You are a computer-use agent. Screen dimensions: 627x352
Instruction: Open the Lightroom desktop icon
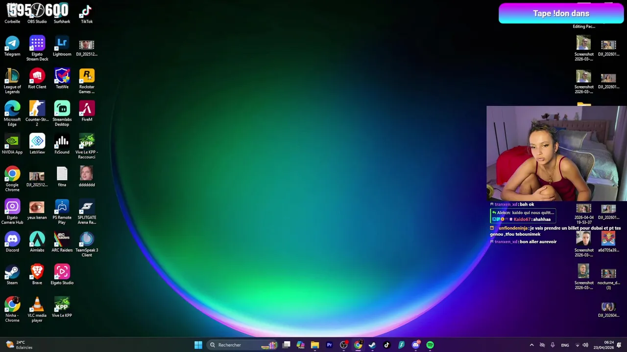[x=62, y=47]
